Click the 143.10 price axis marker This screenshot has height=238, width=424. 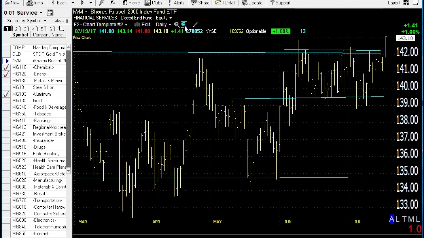(x=405, y=38)
